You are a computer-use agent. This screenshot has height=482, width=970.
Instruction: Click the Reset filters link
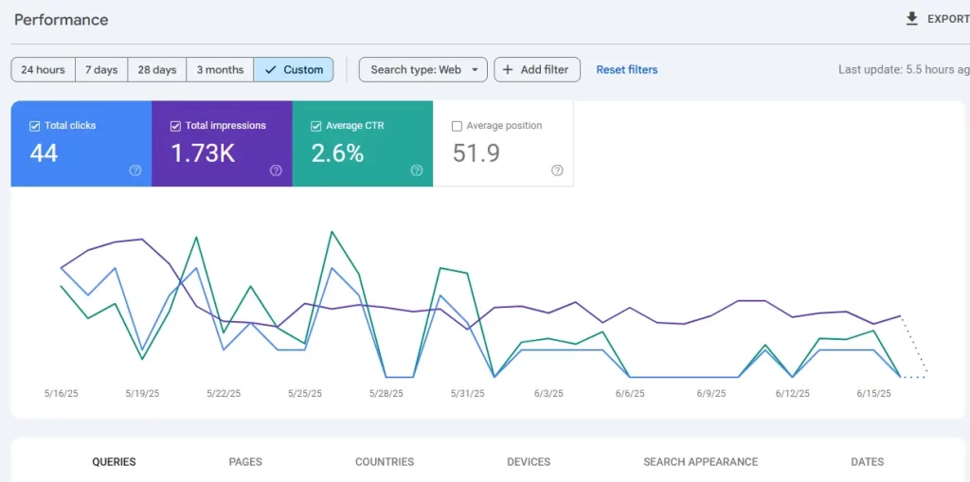(626, 70)
